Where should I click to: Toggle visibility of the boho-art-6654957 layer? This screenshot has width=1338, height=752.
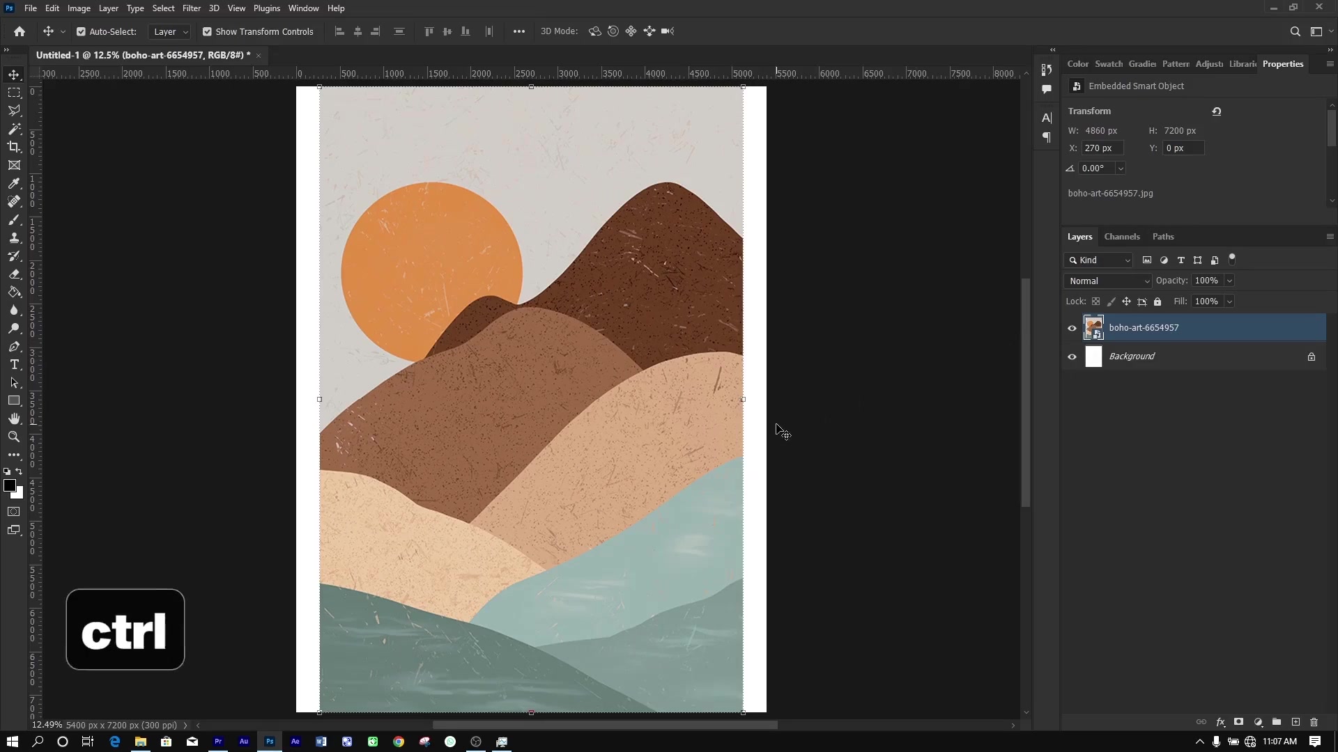tap(1072, 327)
